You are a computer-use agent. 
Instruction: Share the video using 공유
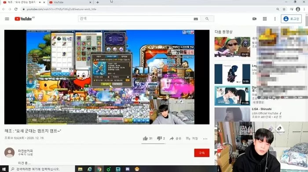(x=176, y=139)
